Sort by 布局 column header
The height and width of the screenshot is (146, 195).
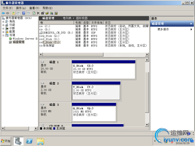[x=78, y=23]
